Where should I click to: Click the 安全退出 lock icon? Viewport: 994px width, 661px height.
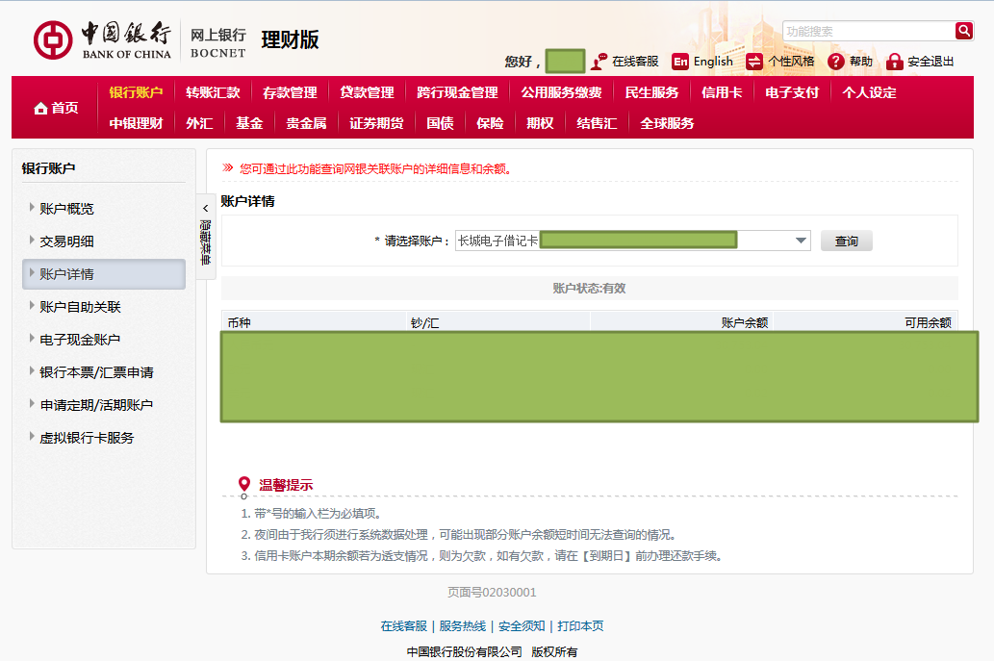[x=895, y=62]
